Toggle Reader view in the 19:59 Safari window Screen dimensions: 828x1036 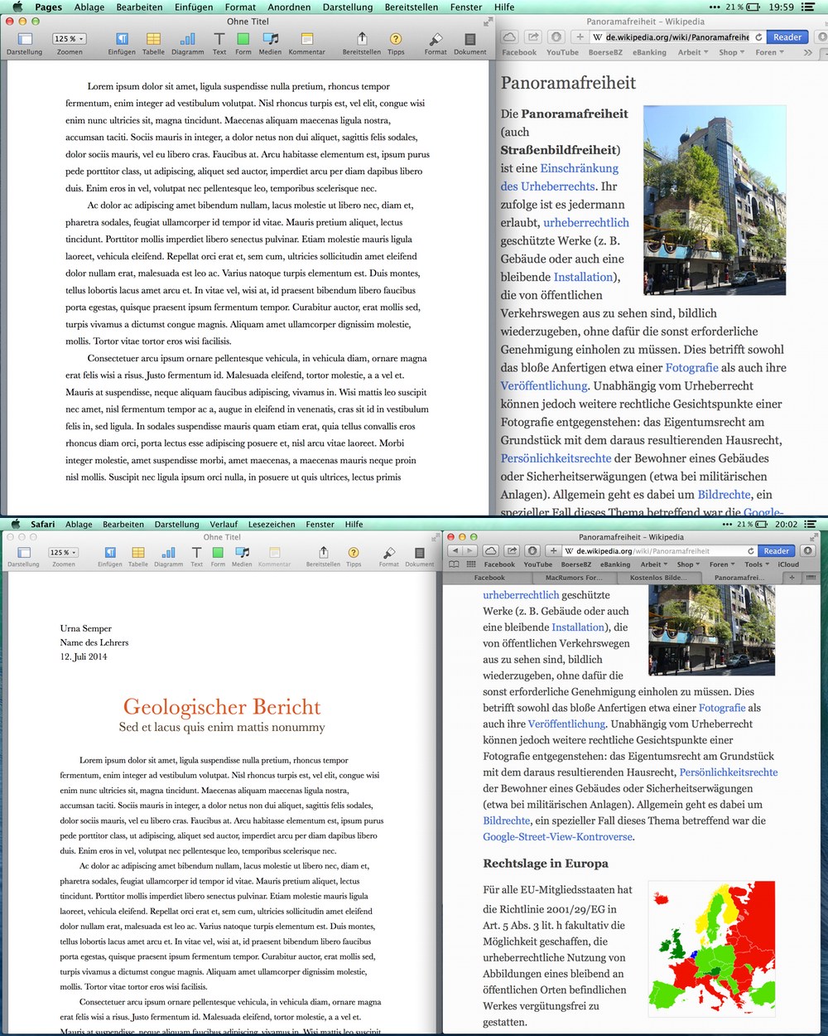(787, 37)
